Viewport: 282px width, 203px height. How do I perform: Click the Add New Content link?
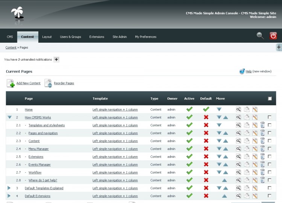(29, 83)
